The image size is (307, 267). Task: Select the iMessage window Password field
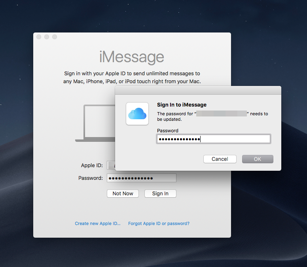click(142, 178)
